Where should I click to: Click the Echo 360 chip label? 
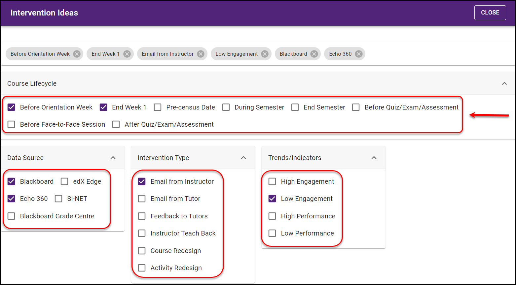340,54
